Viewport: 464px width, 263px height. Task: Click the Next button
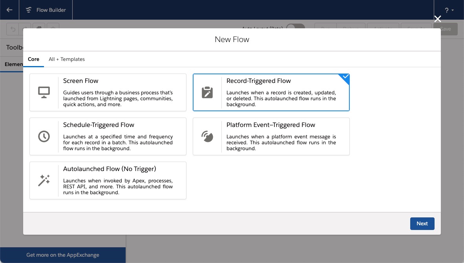422,224
